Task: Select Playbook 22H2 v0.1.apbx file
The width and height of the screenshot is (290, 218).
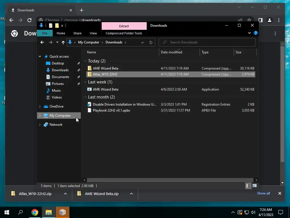Action: 171,110
